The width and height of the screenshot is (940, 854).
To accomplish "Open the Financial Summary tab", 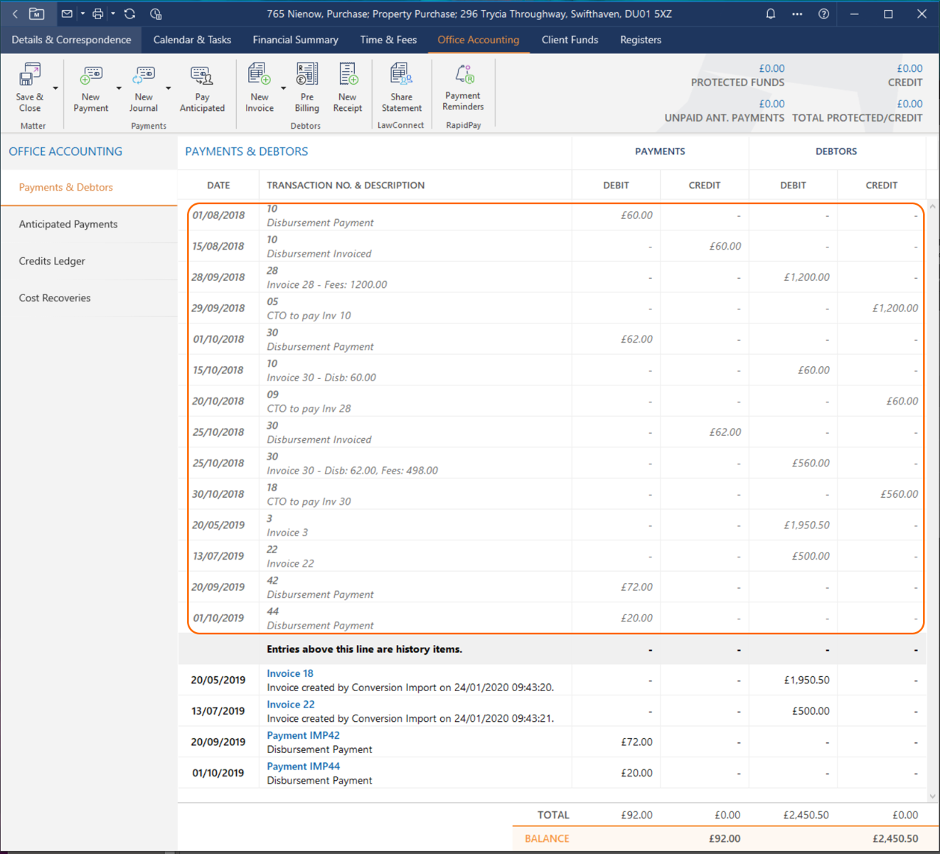I will coord(295,40).
